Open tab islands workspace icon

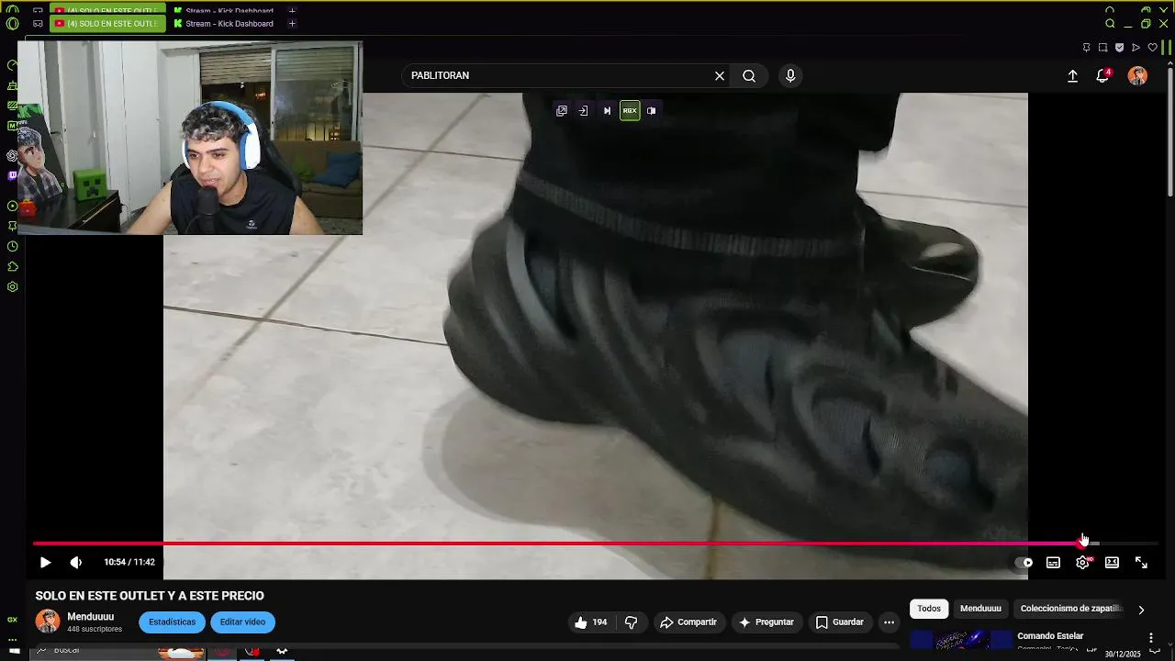coord(38,24)
